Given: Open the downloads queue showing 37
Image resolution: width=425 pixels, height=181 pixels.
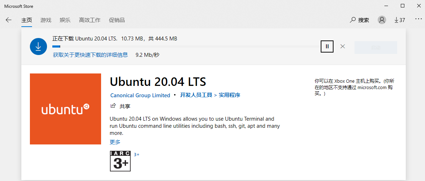Looking at the screenshot, I should pyautogui.click(x=399, y=20).
